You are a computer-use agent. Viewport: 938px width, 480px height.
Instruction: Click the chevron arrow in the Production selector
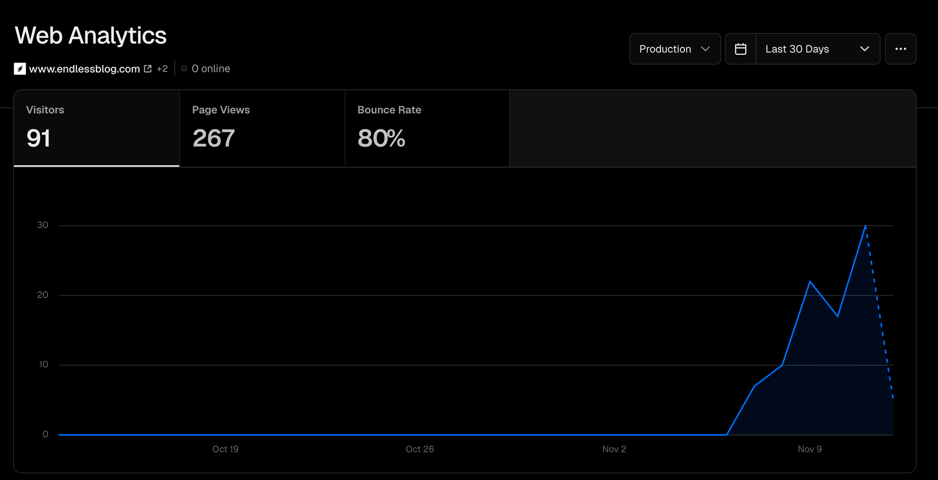point(705,49)
